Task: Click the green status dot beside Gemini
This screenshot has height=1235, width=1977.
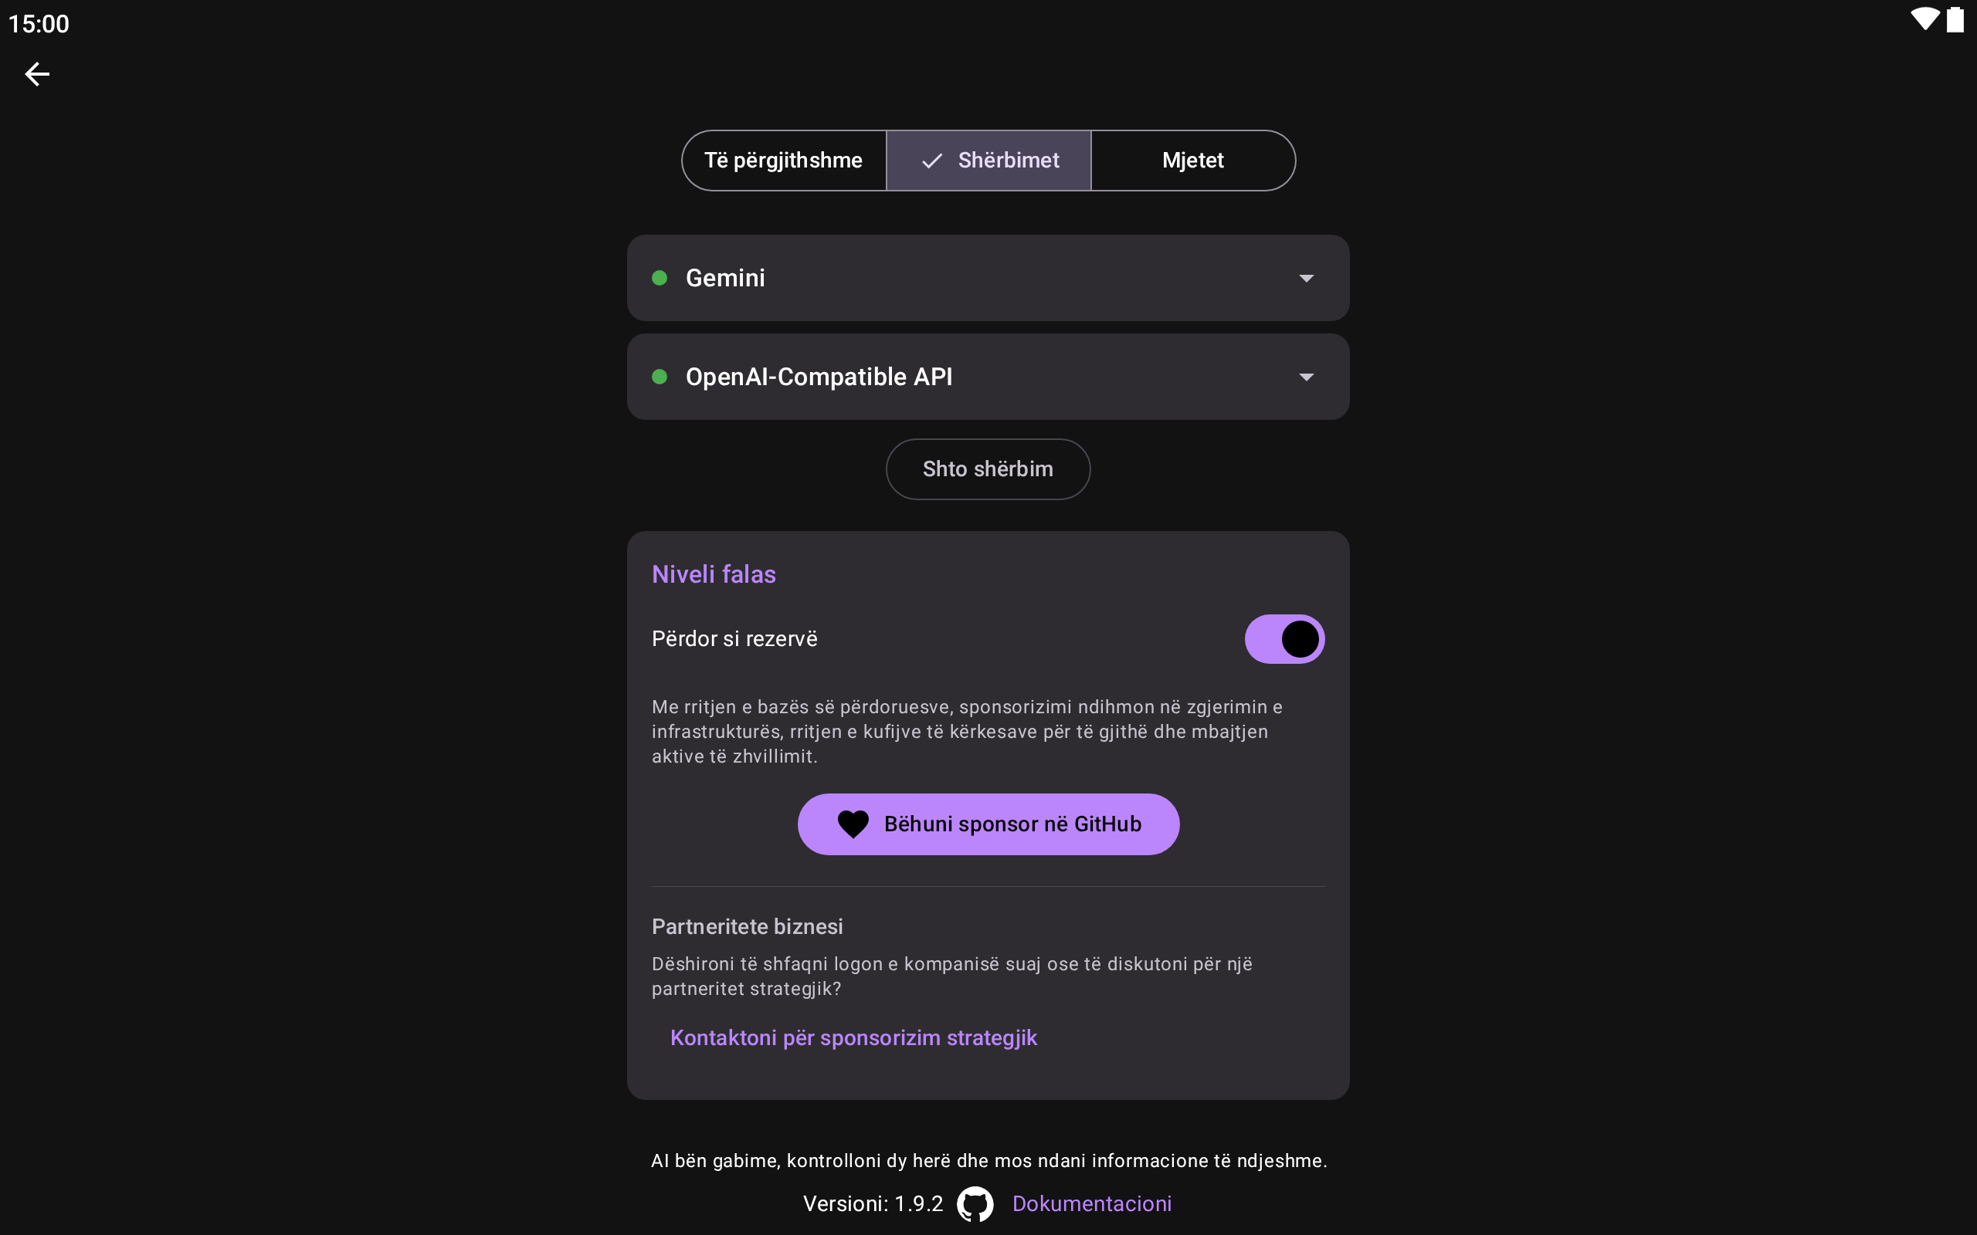Action: (x=660, y=278)
